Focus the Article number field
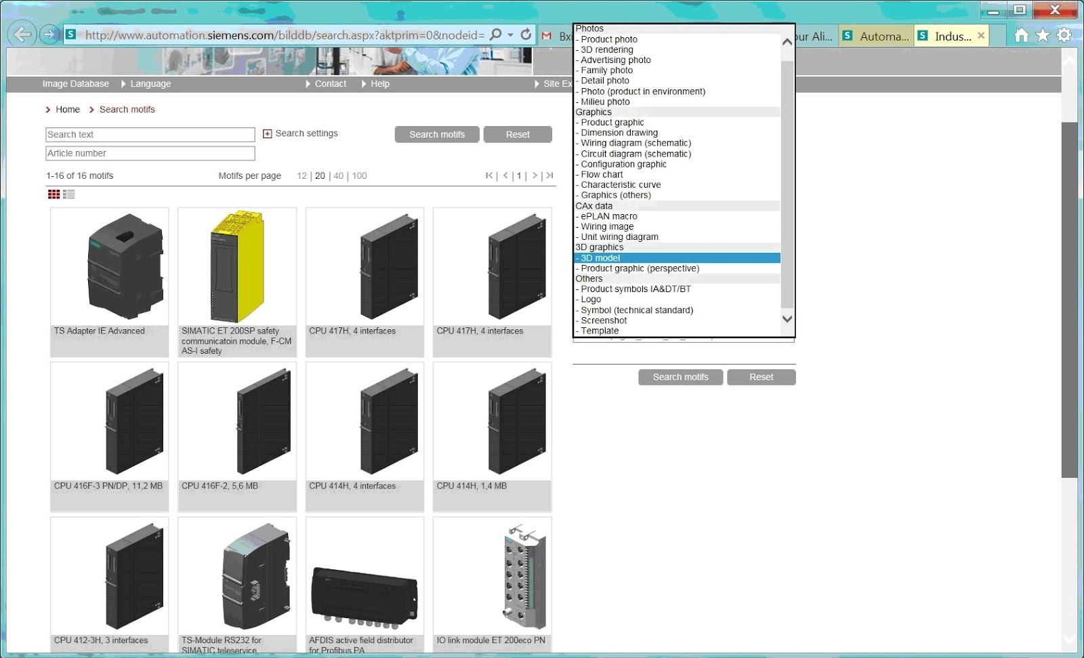Viewport: 1084px width, 658px height. 150,154
